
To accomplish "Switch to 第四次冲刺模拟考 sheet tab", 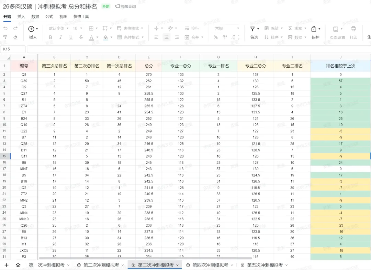I will click(x=210, y=265).
